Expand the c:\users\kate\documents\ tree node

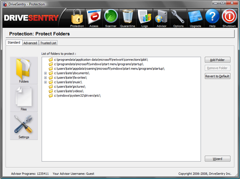[45, 73]
